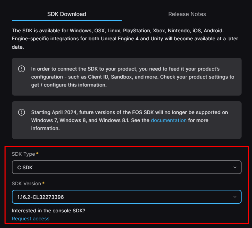The width and height of the screenshot is (252, 228).
Task: Click the required asterisk next to SDK Version
Action: click(x=43, y=183)
